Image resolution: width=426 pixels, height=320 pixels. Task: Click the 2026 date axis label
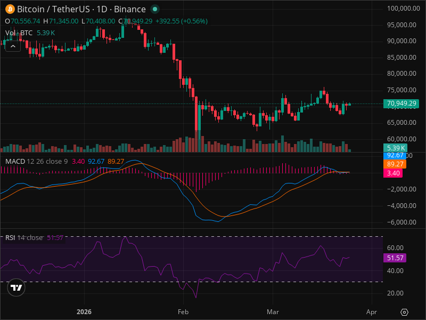(84, 312)
